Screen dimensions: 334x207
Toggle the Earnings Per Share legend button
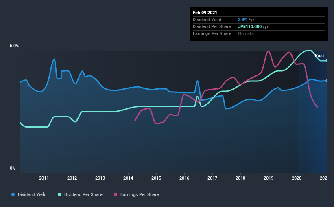click(x=137, y=195)
